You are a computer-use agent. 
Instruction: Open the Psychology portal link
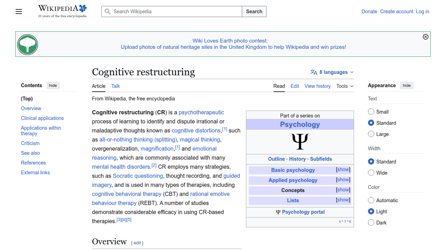[303, 212]
